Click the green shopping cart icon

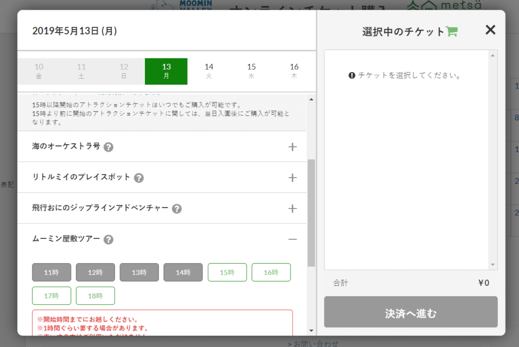click(x=452, y=31)
